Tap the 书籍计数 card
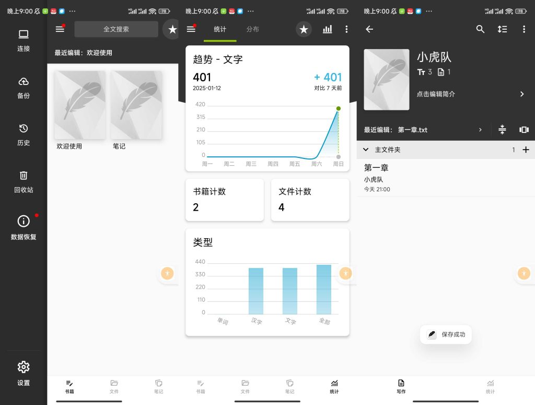The width and height of the screenshot is (535, 405). pyautogui.click(x=225, y=200)
